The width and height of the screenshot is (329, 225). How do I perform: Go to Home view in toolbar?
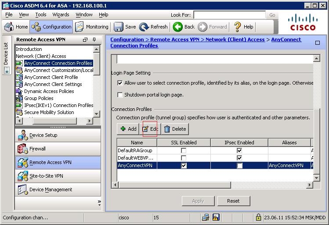point(16,27)
